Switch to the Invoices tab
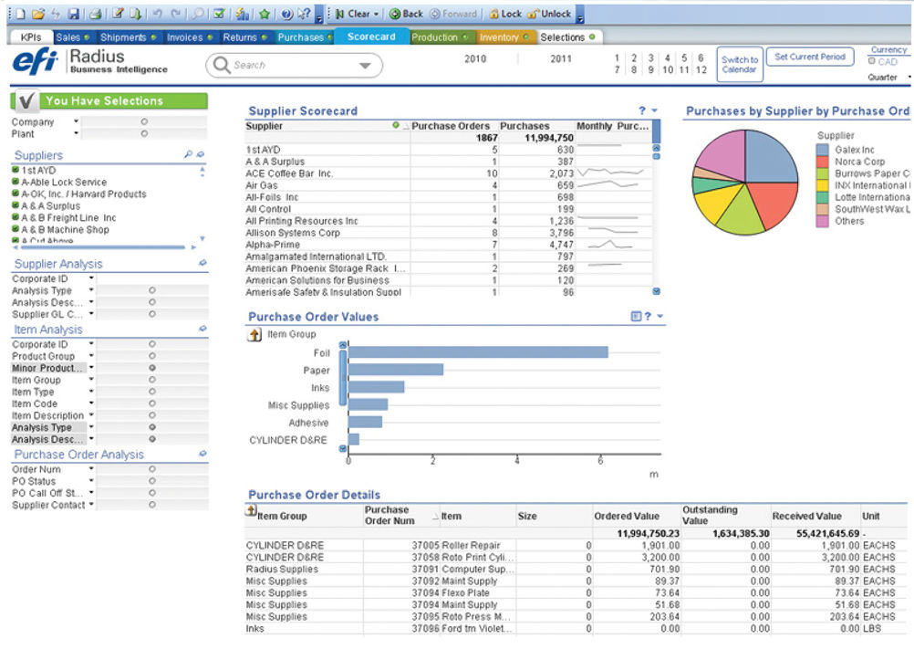 [190, 37]
